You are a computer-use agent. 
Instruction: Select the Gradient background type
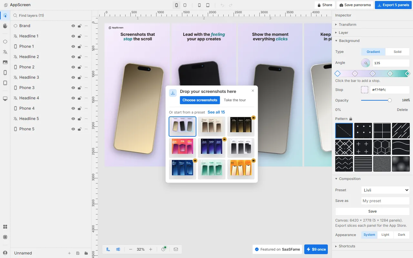tap(373, 52)
